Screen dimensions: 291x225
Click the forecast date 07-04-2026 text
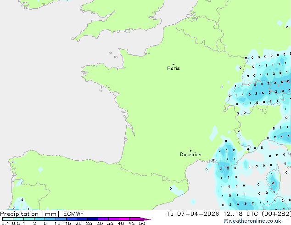pos(198,214)
